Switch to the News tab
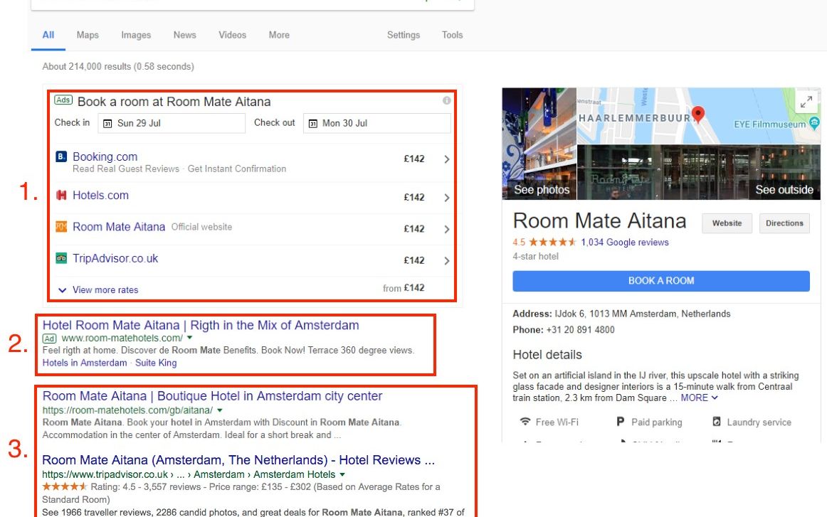The width and height of the screenshot is (827, 517). pyautogui.click(x=184, y=35)
